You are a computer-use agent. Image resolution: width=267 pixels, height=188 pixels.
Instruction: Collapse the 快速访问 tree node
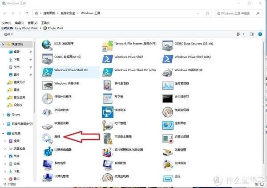[3, 44]
